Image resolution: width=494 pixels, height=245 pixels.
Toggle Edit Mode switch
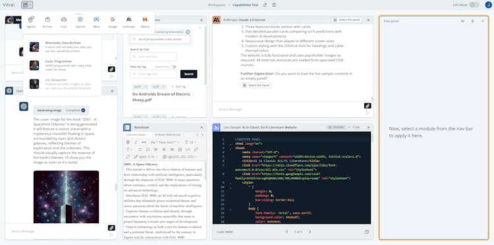pos(474,5)
